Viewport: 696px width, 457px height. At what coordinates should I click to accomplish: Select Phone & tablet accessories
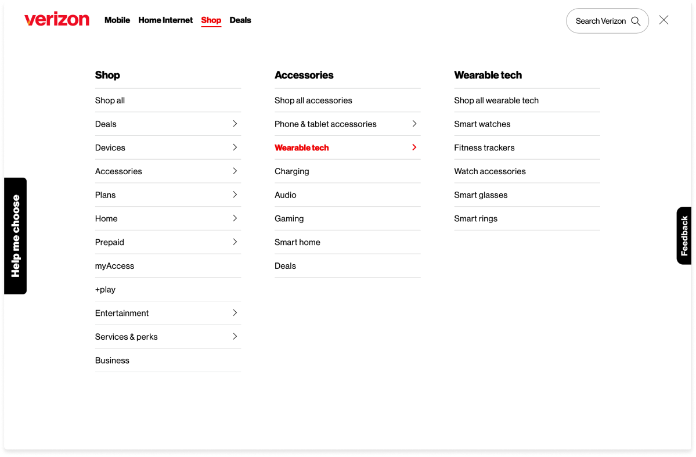(326, 124)
